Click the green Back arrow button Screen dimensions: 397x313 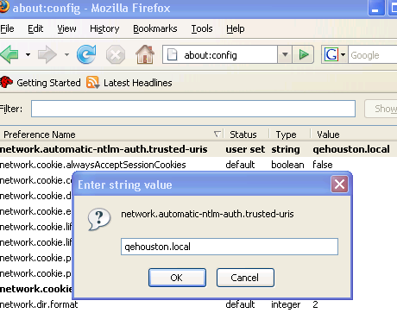pyautogui.click(x=9, y=54)
